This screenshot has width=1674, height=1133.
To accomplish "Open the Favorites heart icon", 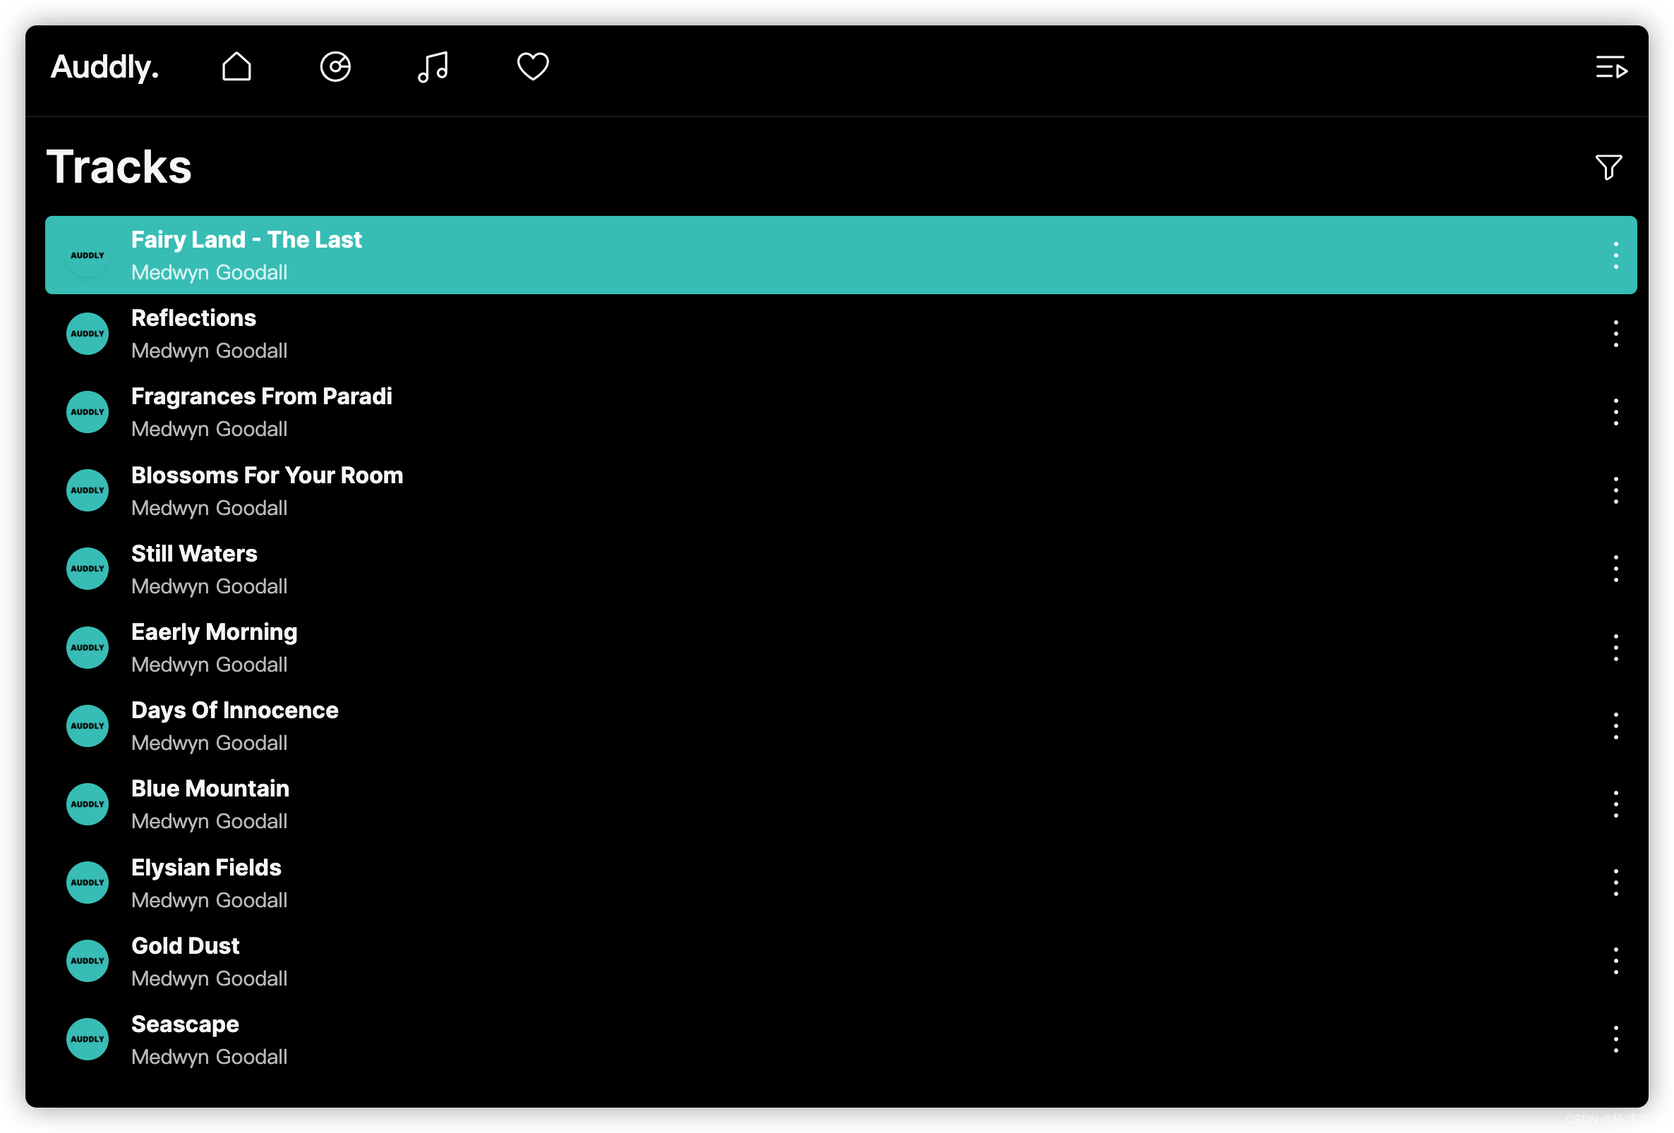I will pyautogui.click(x=533, y=67).
